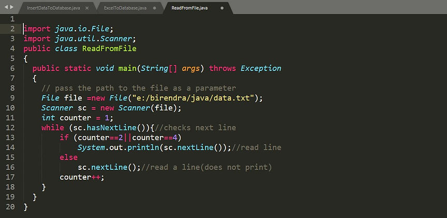
Task: Click the 'else' keyword on line 15
Action: click(x=68, y=157)
